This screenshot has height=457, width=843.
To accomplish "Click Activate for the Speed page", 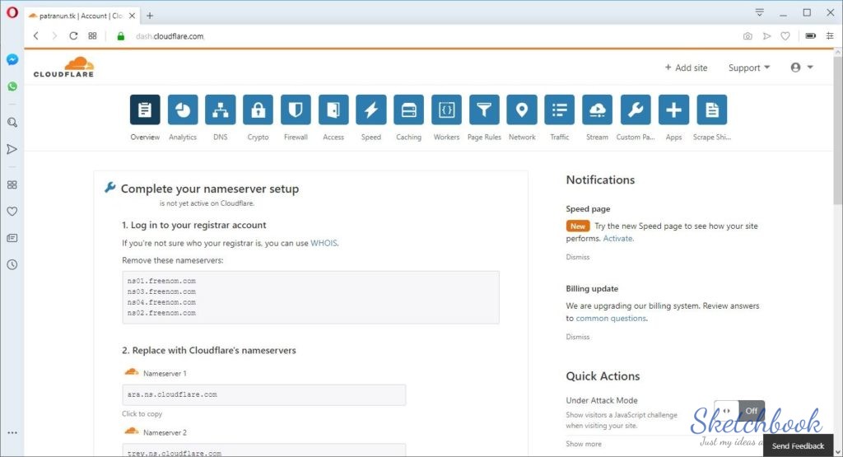I will [617, 238].
